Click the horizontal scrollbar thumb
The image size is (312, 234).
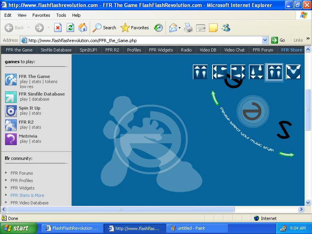121,209
